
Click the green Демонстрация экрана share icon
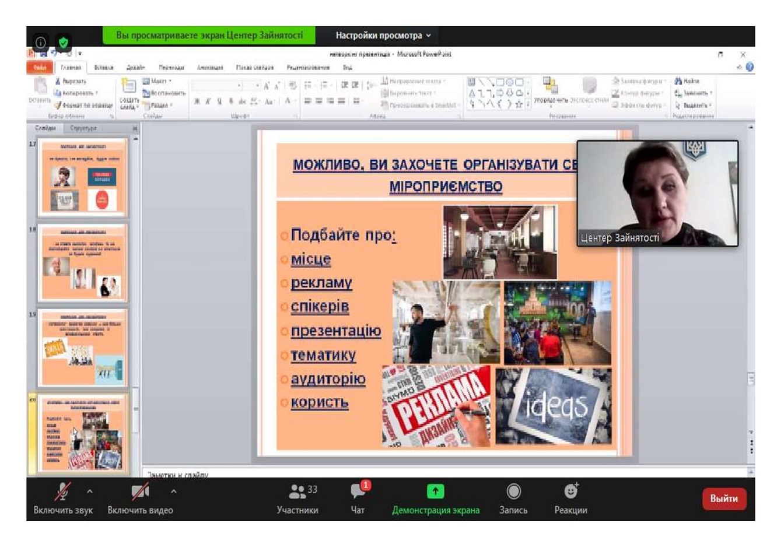coord(435,492)
